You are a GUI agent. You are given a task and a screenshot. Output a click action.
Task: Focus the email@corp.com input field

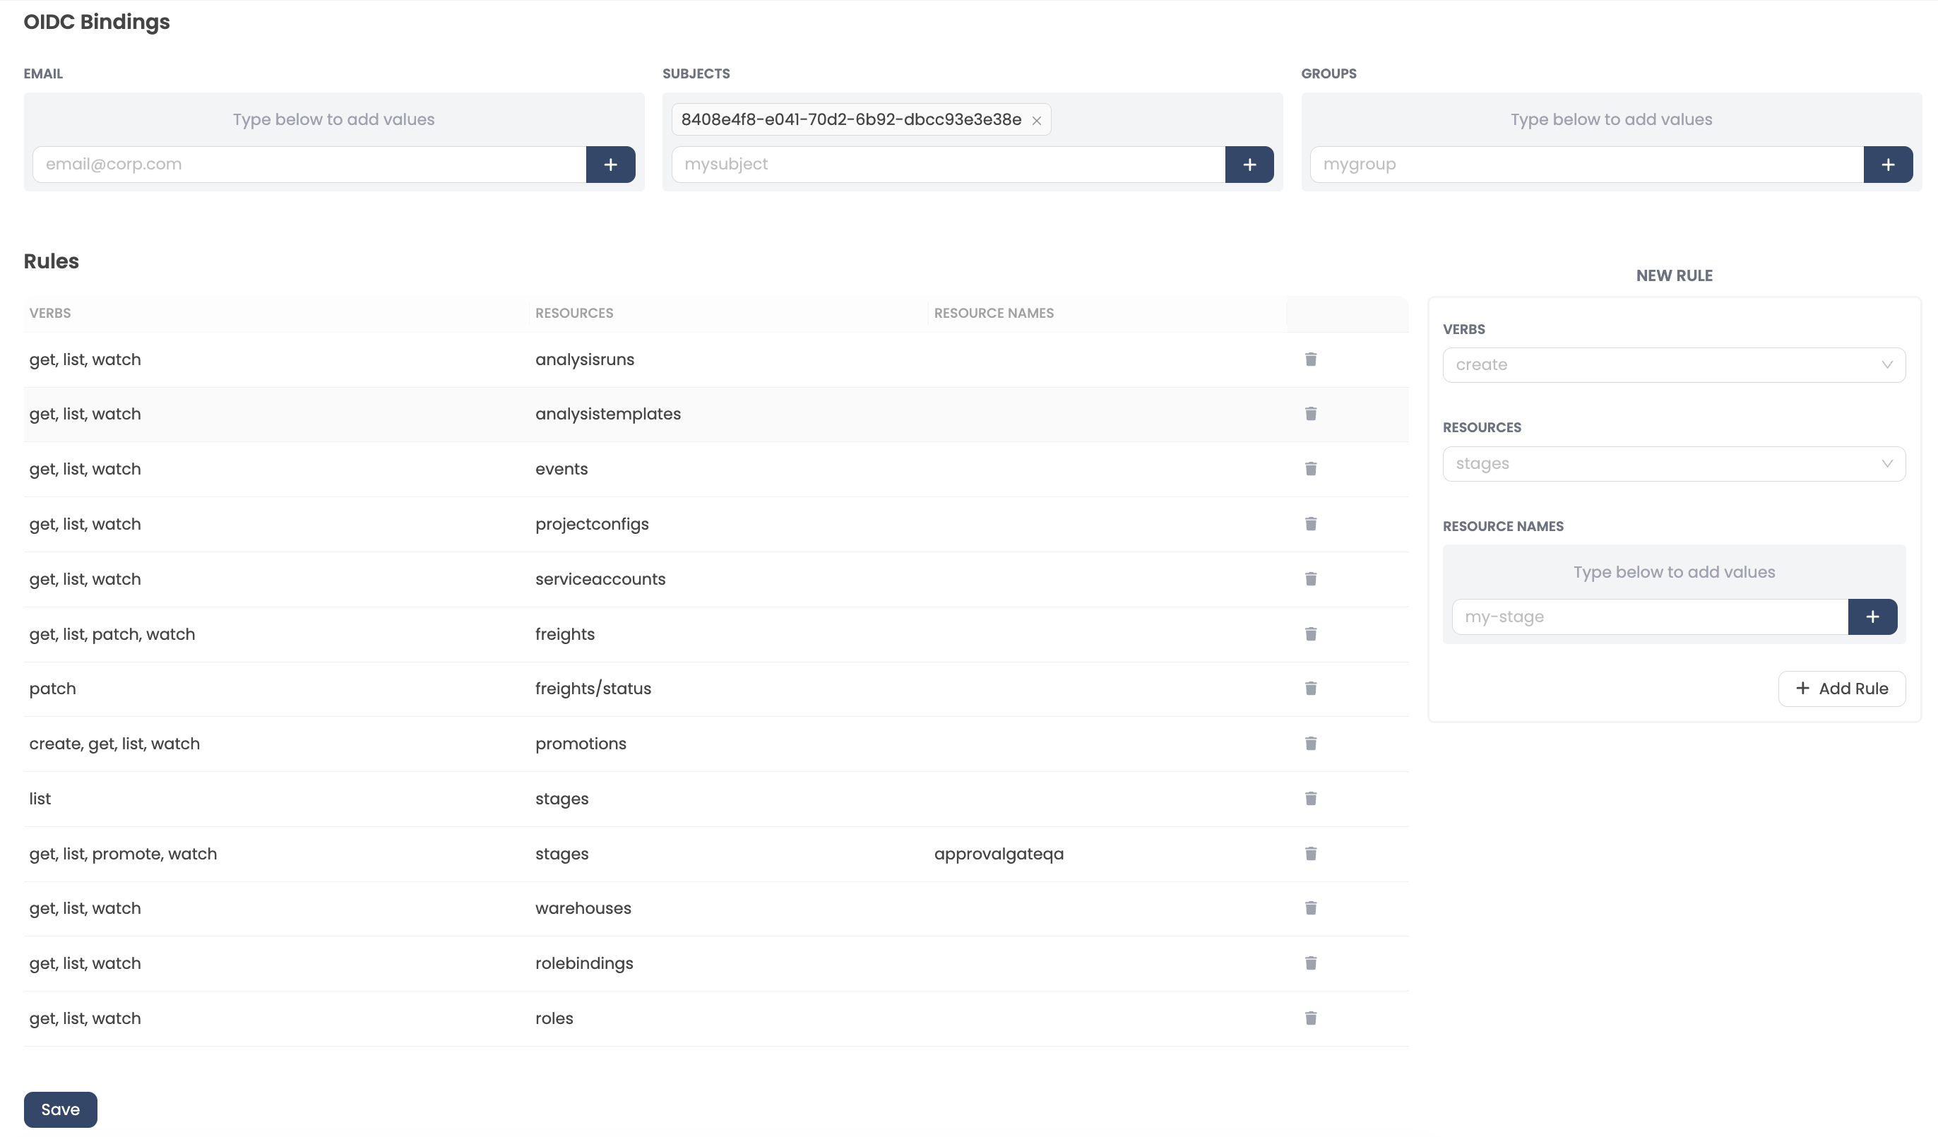309,165
